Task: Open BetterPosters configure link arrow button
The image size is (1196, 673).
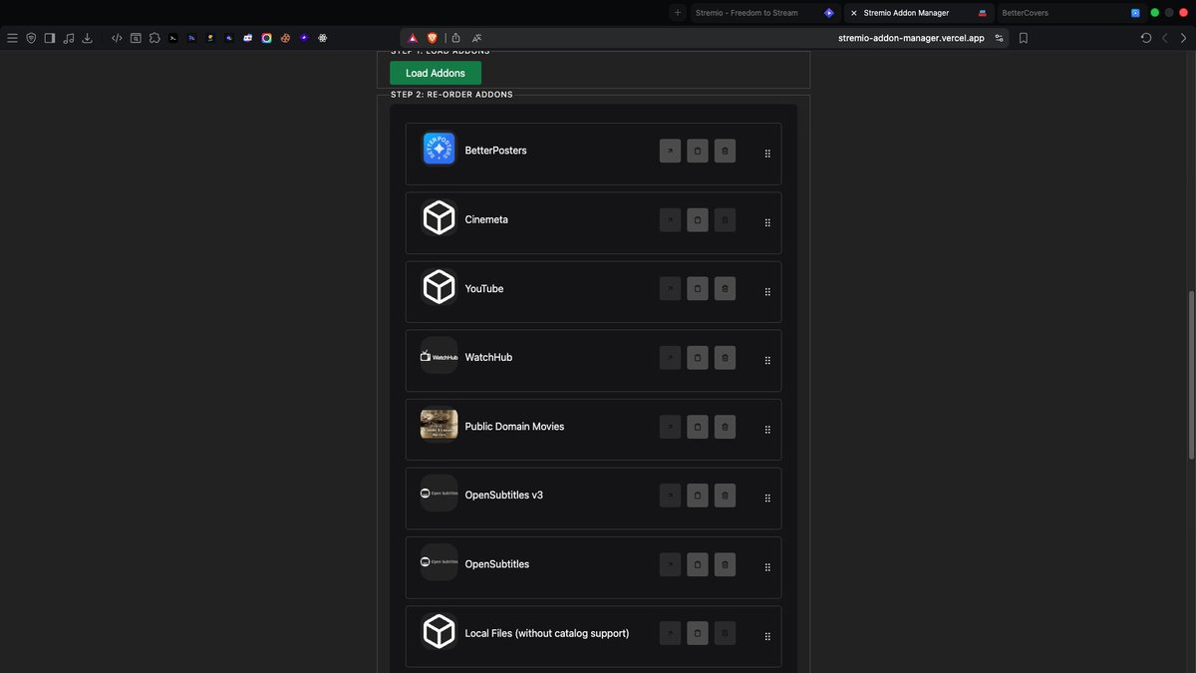Action: pyautogui.click(x=671, y=151)
